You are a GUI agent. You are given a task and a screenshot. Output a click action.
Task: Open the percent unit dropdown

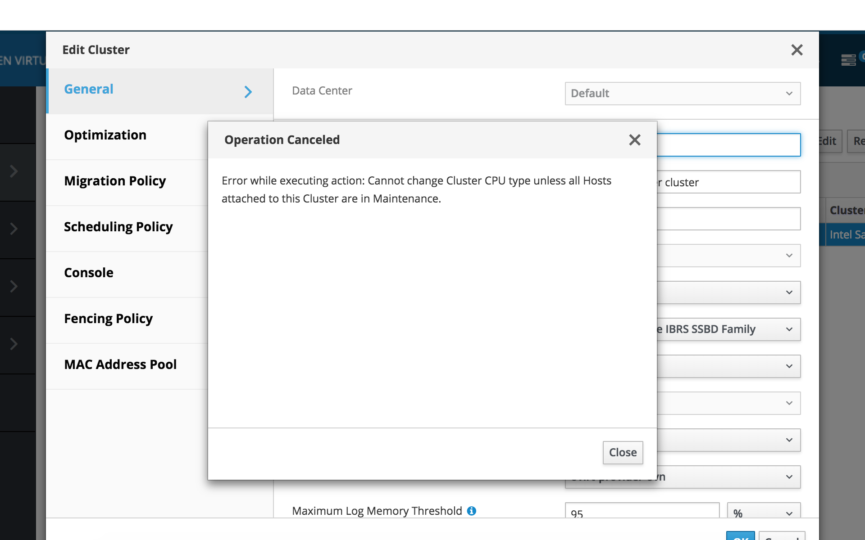tap(763, 512)
